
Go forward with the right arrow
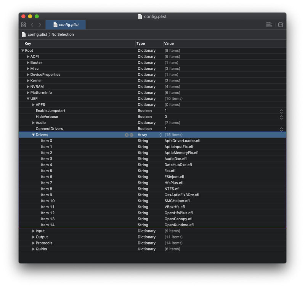pyautogui.click(x=40, y=25)
